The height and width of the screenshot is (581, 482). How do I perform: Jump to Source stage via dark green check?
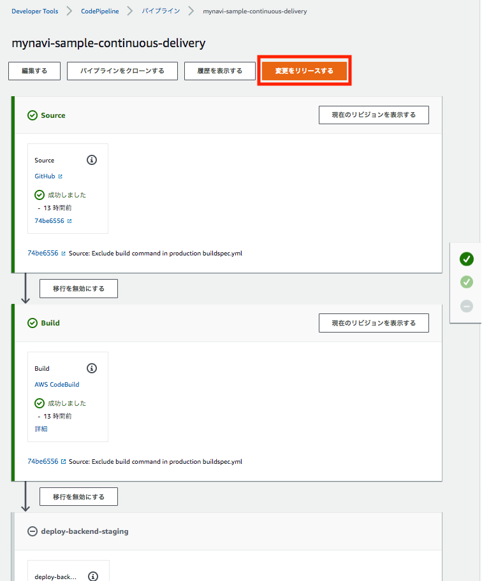(467, 259)
